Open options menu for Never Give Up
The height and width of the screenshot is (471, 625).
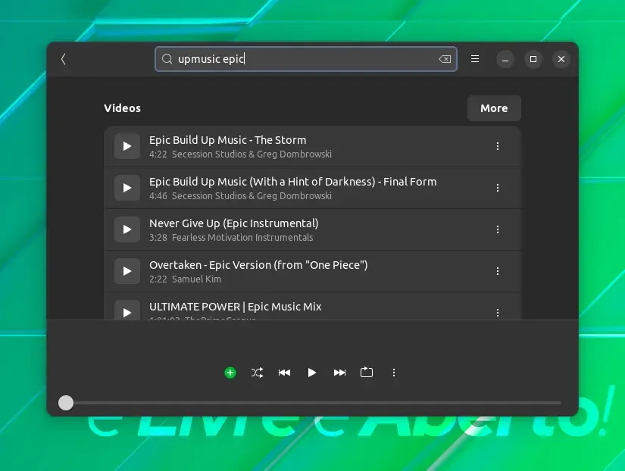[498, 229]
